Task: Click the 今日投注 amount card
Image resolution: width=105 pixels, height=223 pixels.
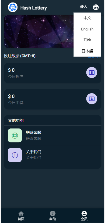Action: (53, 73)
